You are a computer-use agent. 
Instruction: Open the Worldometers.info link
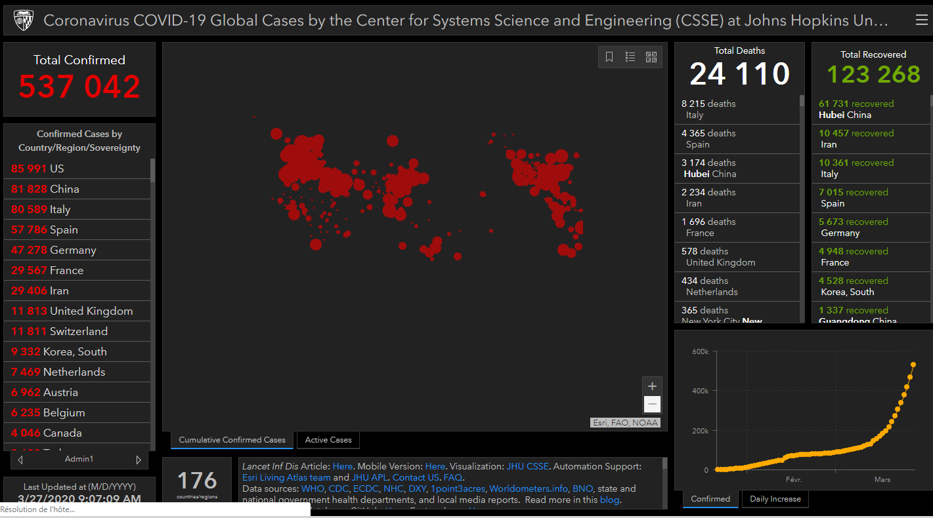click(529, 489)
